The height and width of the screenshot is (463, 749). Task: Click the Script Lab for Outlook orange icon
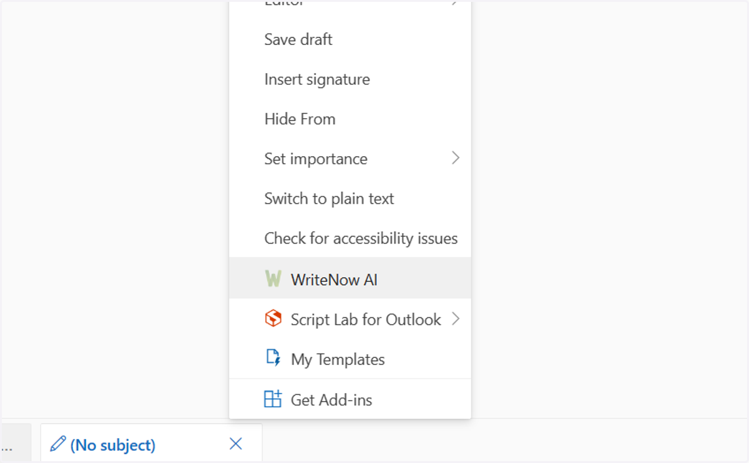pyautogui.click(x=273, y=319)
